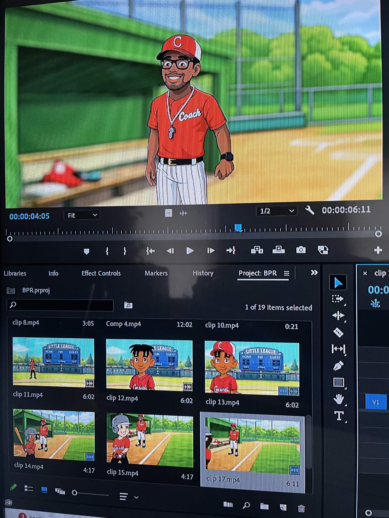This screenshot has height=518, width=389.
Task: Switch to the Effect Controls tab
Action: coord(101,273)
